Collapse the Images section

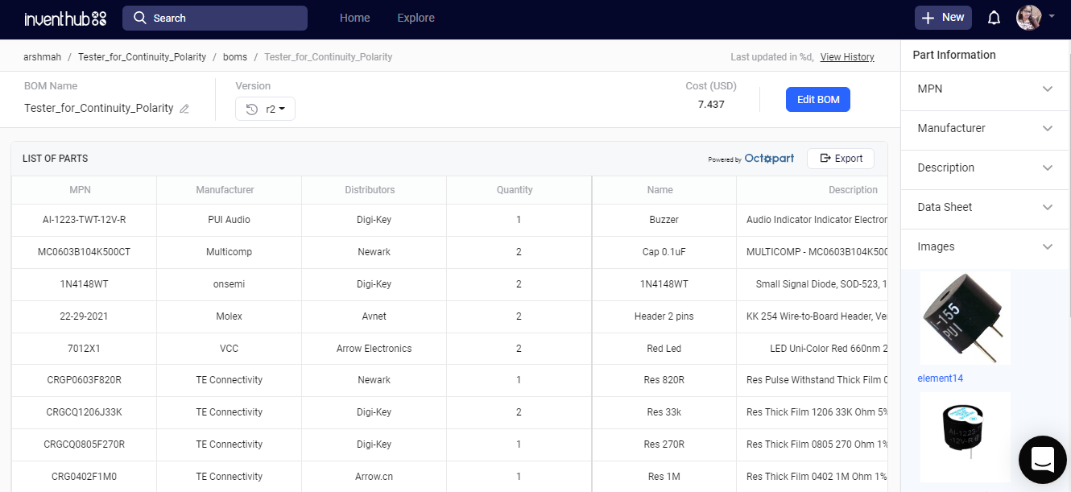point(986,246)
